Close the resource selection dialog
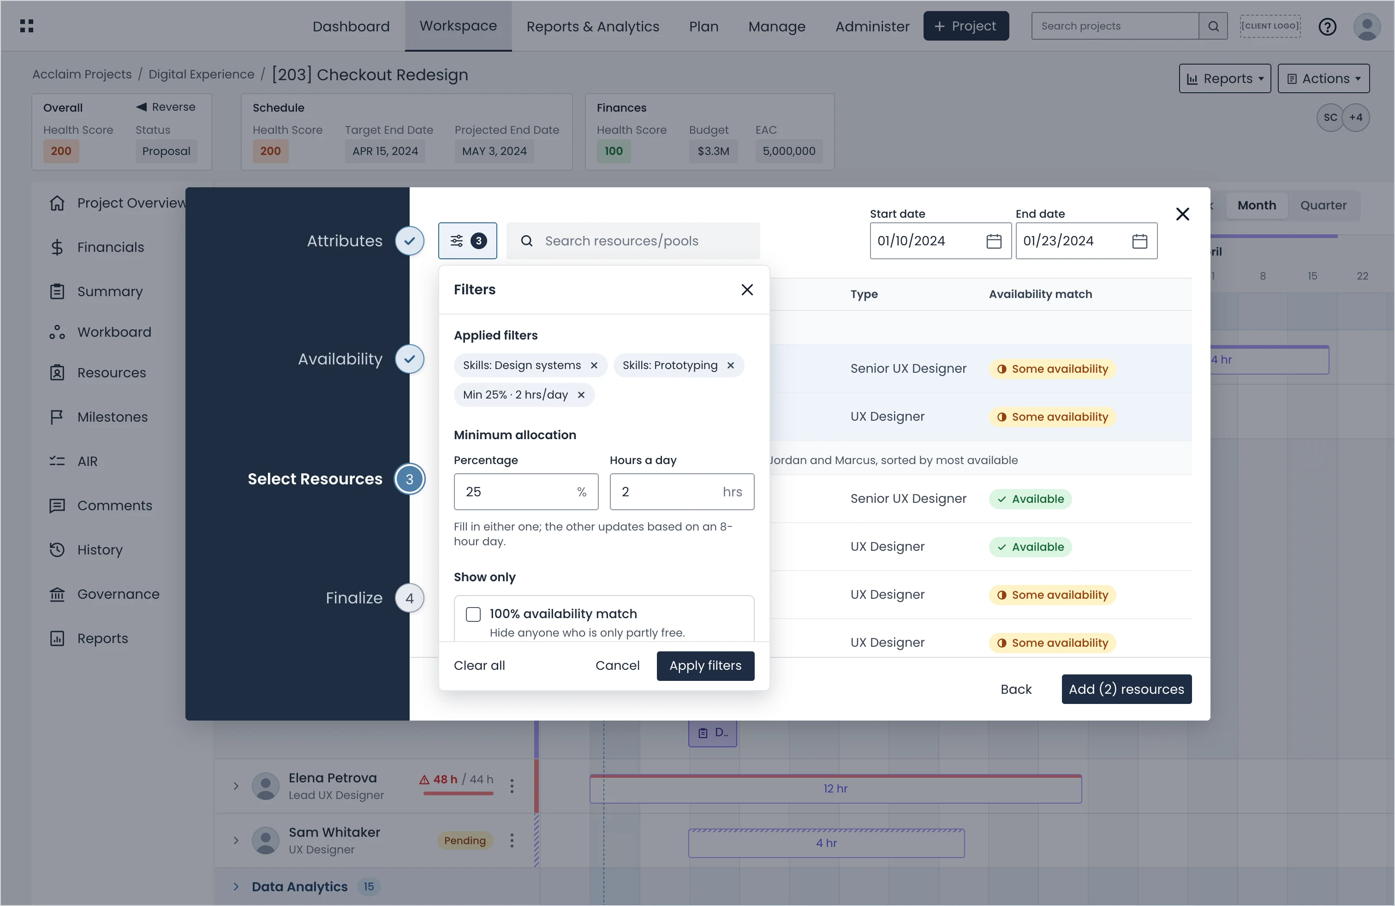The height and width of the screenshot is (906, 1395). point(1182,214)
